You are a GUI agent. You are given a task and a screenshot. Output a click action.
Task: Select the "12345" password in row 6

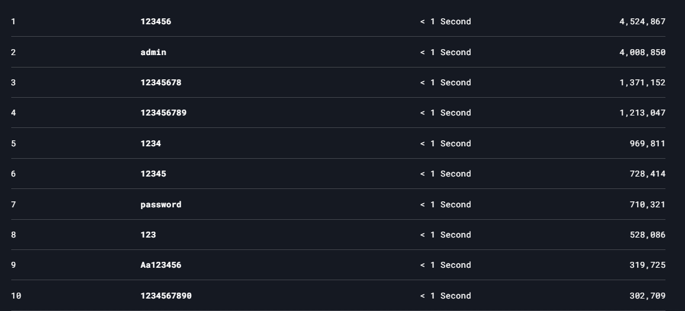153,174
